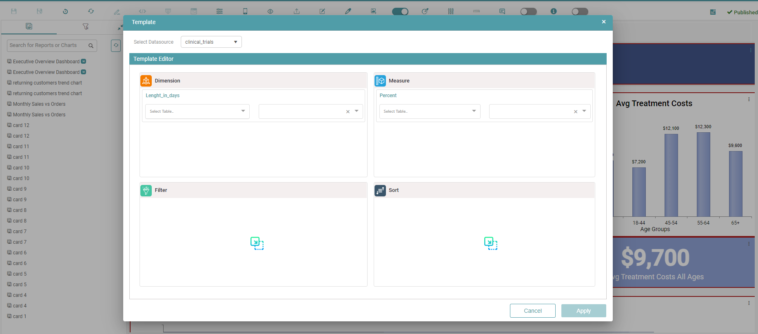
Task: Click the export upload icon in toolbar
Action: [x=297, y=11]
